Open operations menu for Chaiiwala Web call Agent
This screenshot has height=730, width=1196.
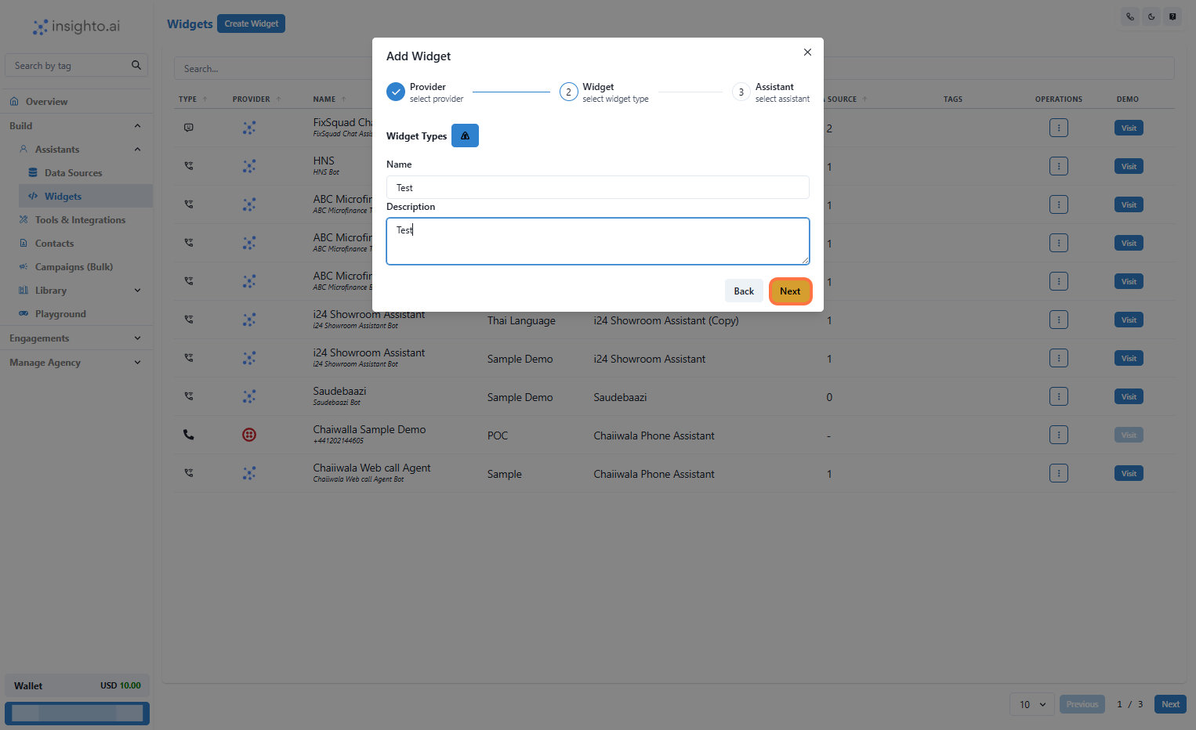[1059, 473]
